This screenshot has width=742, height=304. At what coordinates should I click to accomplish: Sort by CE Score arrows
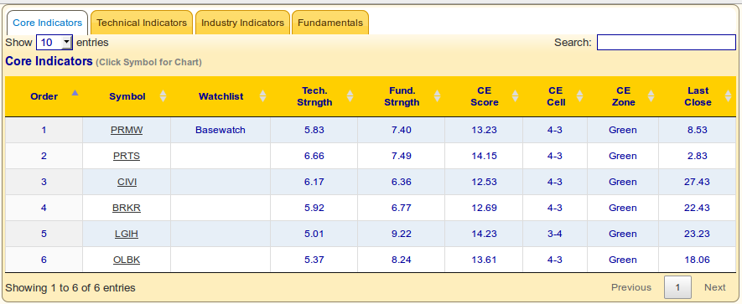516,96
